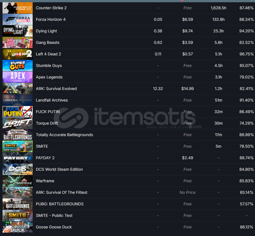The image size is (255, 236).
Task: Click the 94.20% rating for Dying Light
Action: point(246,31)
